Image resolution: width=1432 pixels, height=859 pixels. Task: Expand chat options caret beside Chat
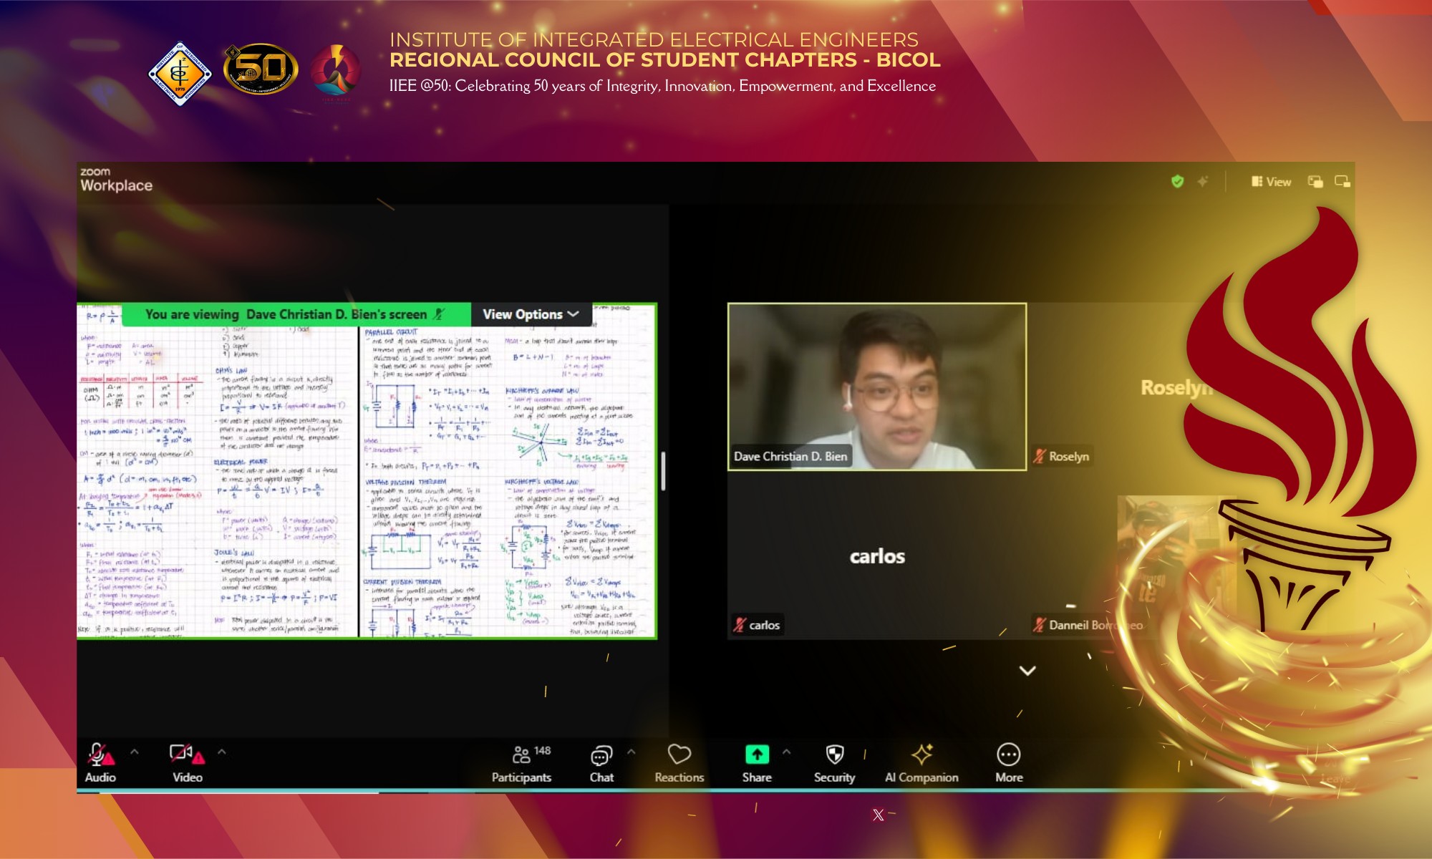[631, 752]
